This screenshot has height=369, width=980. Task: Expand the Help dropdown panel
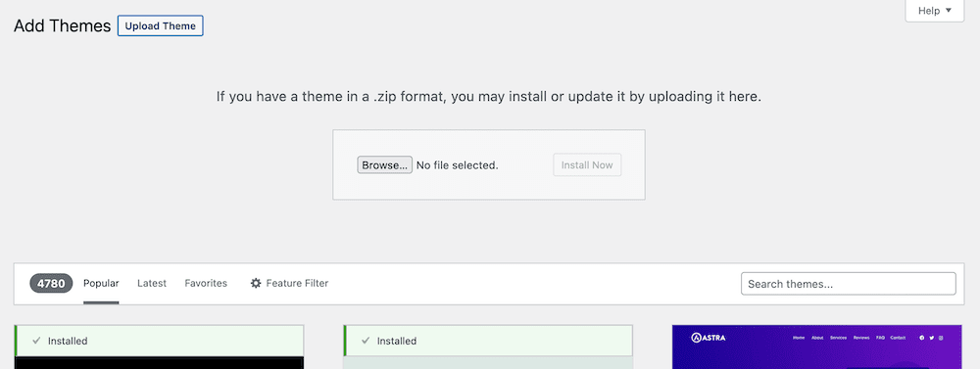(x=934, y=11)
